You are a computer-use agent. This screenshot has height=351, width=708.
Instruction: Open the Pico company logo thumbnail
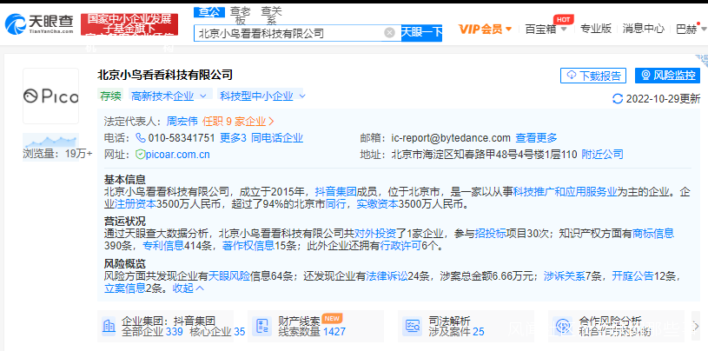51,96
